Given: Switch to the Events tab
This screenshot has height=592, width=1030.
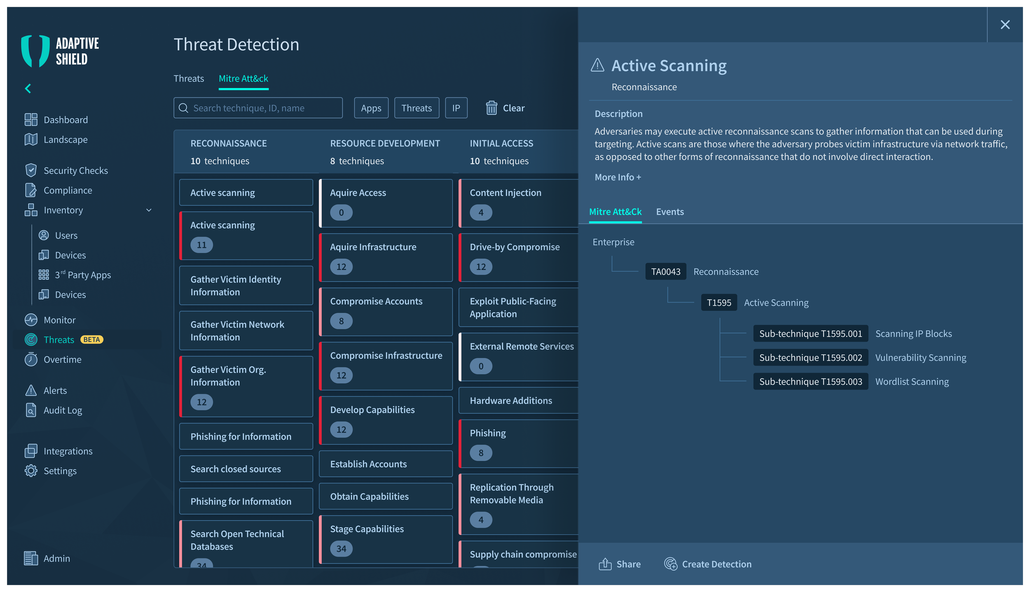Looking at the screenshot, I should coord(669,212).
